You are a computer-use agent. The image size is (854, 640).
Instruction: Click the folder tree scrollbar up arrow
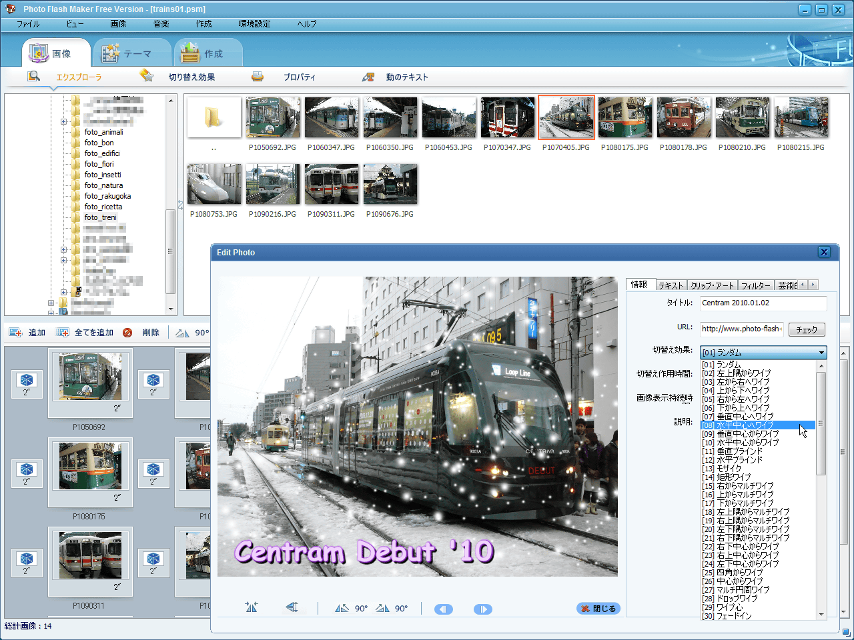tap(171, 100)
